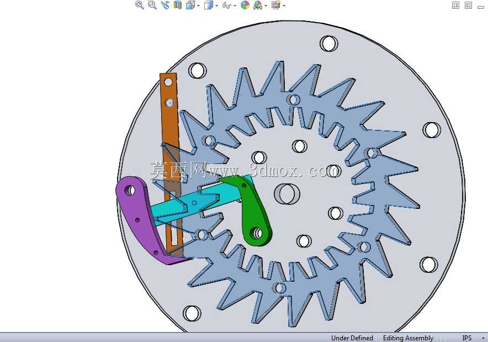Go back to the Previous View
This screenshot has width=488, height=342.
pyautogui.click(x=165, y=5)
